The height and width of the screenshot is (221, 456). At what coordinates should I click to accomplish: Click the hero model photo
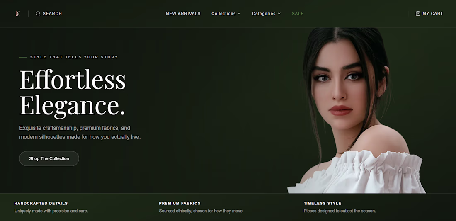[357, 110]
